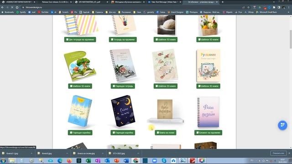The image size is (292, 164).
Task: Bookmark this page with the star icon
Action: coord(248,7)
